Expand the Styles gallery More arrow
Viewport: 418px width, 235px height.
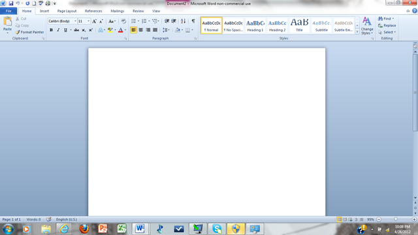pyautogui.click(x=357, y=32)
